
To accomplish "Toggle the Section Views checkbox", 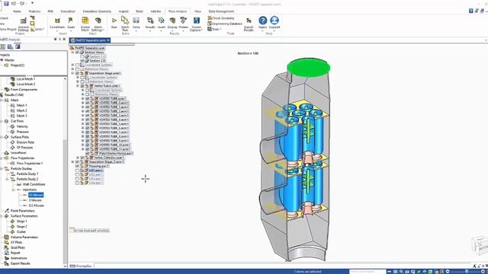I will click(x=77, y=53).
